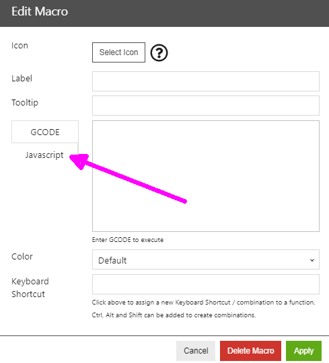Image resolution: width=329 pixels, height=363 pixels.
Task: Click the Label field caption text
Action: click(x=22, y=78)
